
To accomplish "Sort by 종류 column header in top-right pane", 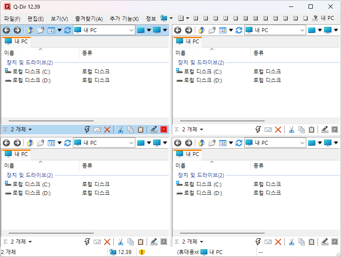I will tap(259, 53).
